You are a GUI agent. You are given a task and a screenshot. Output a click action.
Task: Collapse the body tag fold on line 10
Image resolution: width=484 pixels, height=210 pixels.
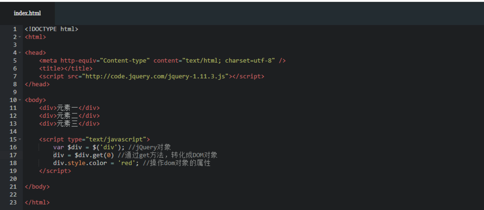[x=20, y=100]
